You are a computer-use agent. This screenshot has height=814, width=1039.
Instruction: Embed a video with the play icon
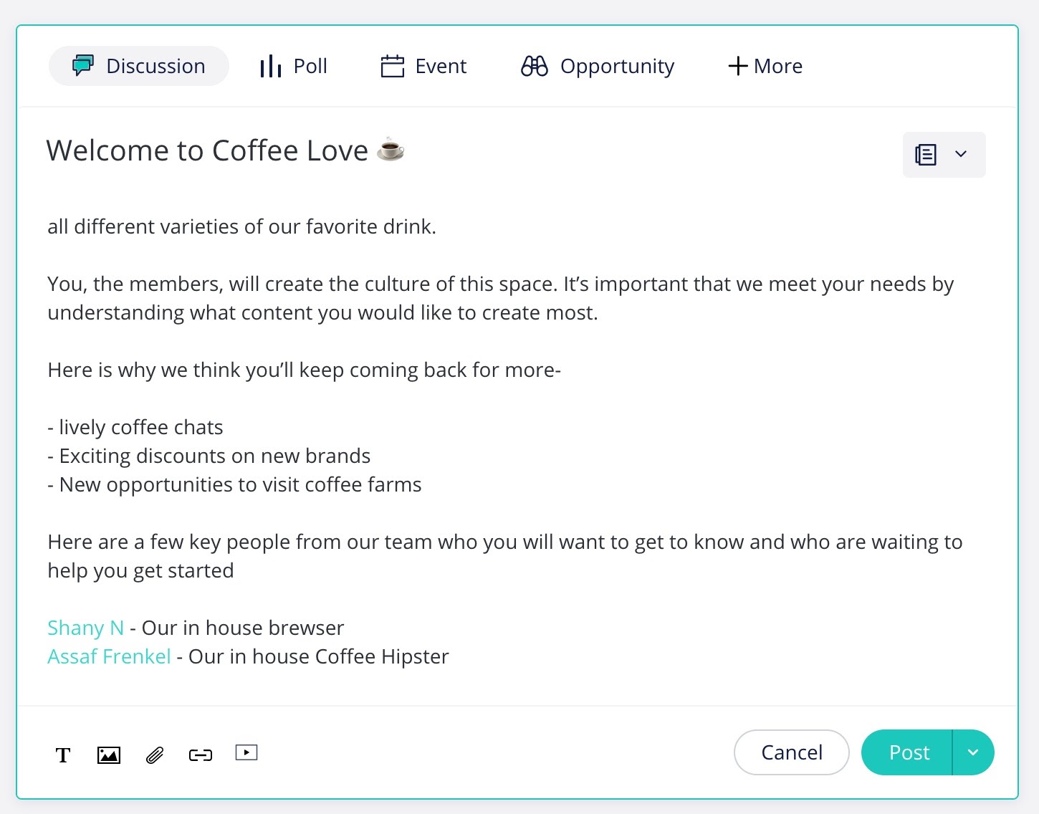[x=246, y=752]
